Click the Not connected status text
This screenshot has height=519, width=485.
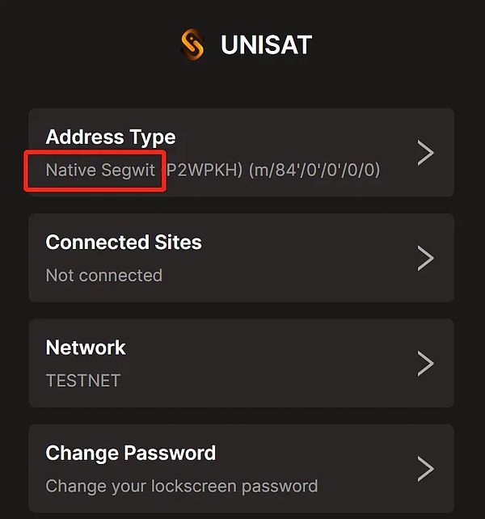coord(103,275)
